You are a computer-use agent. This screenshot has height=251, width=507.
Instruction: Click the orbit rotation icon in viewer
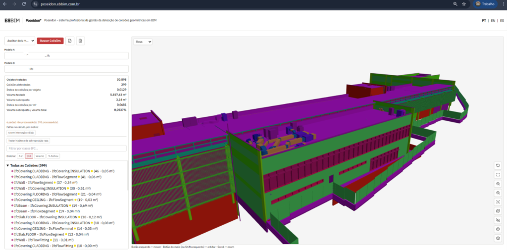498,211
